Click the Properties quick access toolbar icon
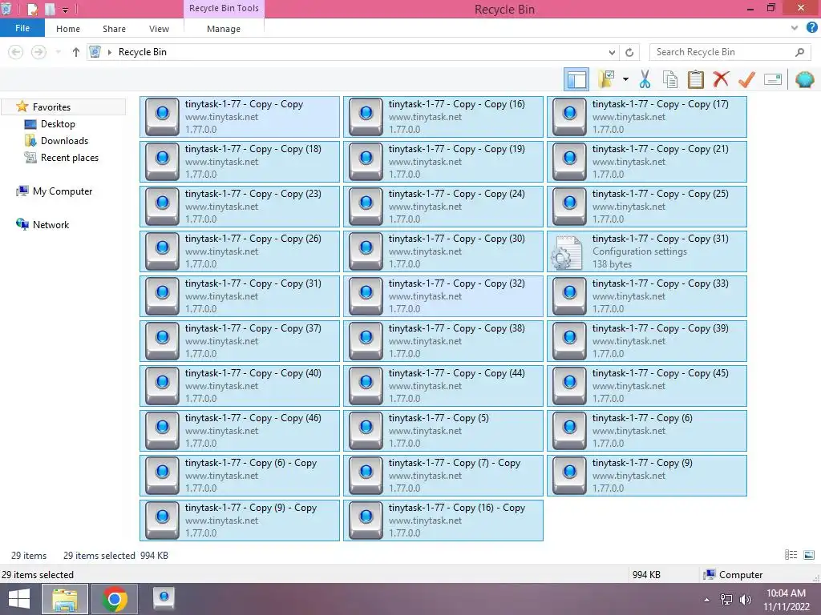 32,9
